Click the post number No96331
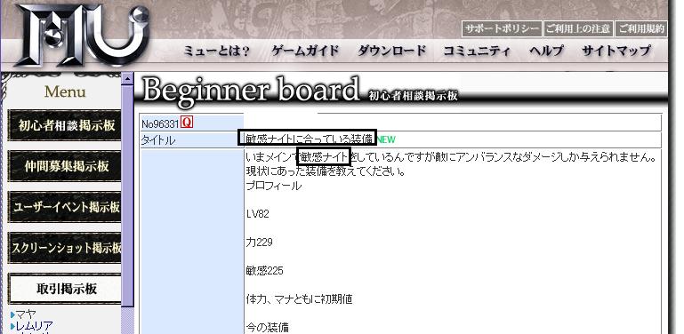Screen dimensions: 684x334 click(x=160, y=124)
